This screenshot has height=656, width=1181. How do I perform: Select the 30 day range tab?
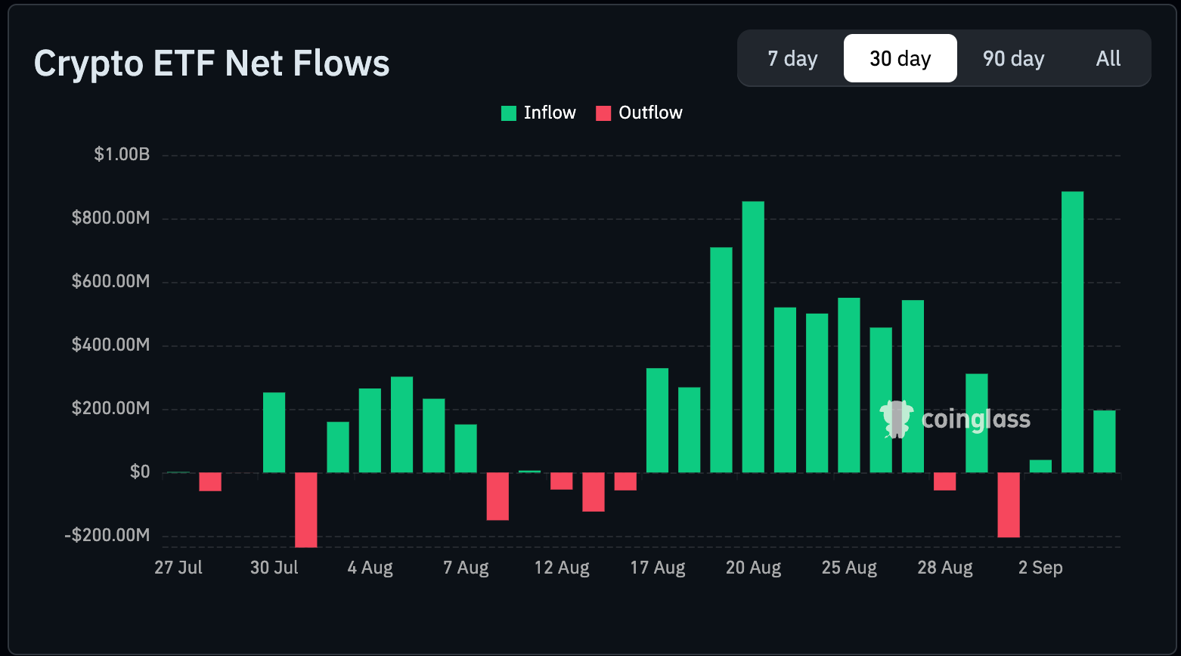coord(900,58)
